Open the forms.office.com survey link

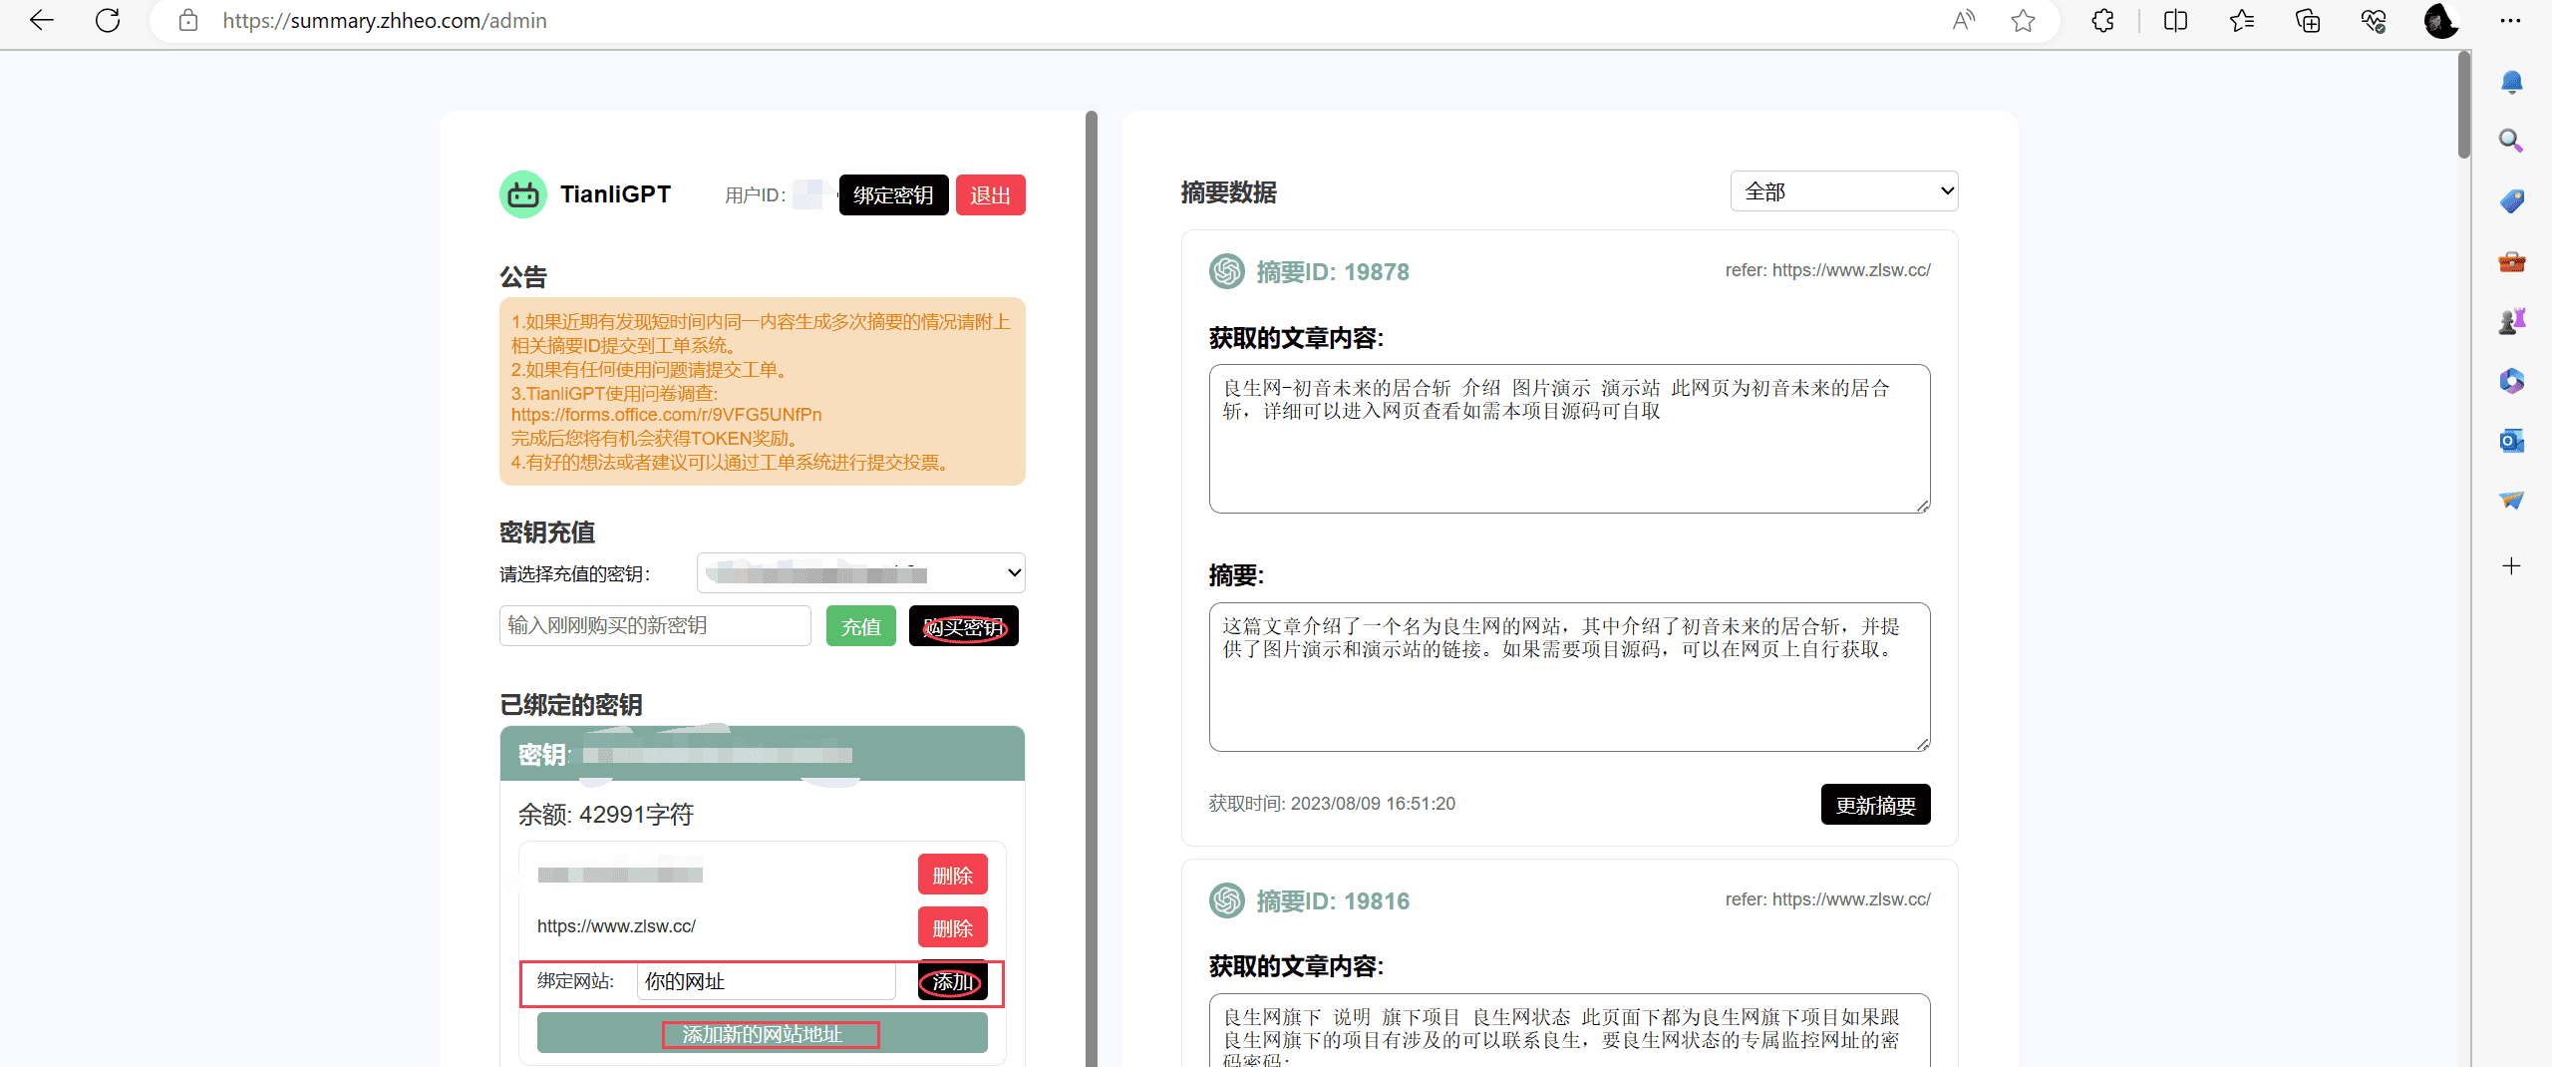(x=666, y=415)
